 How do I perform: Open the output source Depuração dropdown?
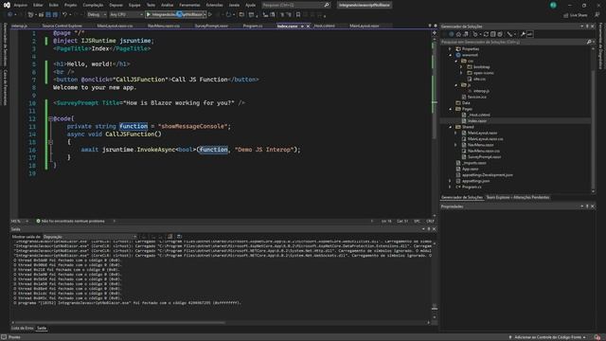tap(89, 237)
